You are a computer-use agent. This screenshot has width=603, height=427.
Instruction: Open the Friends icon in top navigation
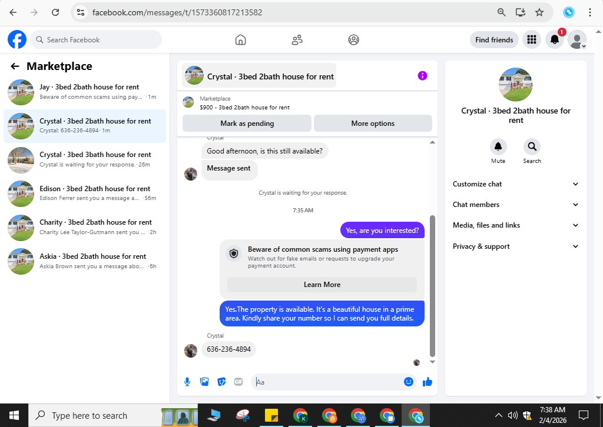297,39
